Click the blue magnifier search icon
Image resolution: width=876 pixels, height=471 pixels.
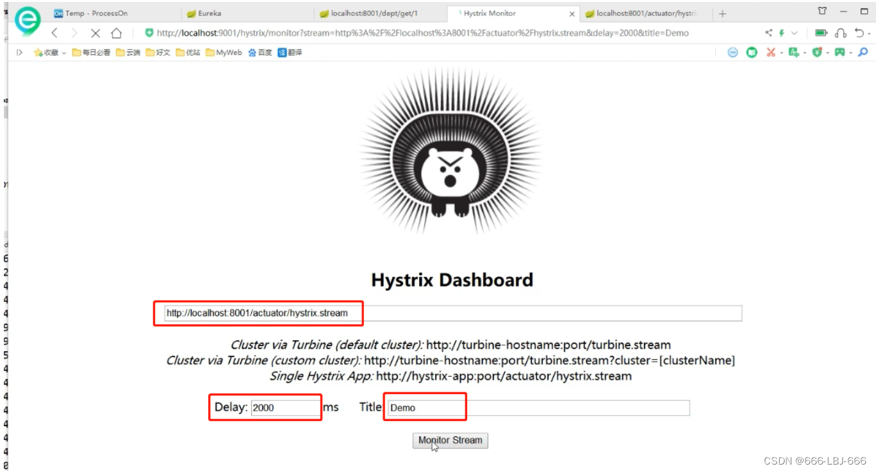pos(863,53)
